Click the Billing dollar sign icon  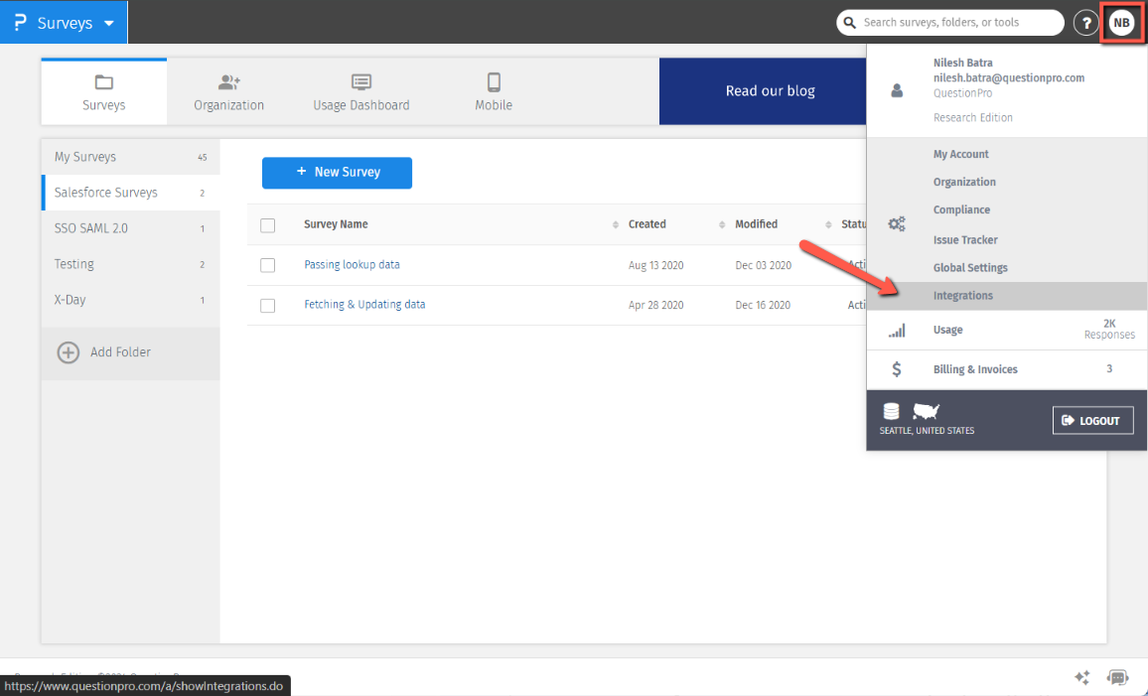[896, 369]
